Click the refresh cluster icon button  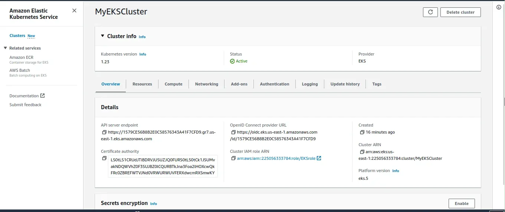point(430,12)
